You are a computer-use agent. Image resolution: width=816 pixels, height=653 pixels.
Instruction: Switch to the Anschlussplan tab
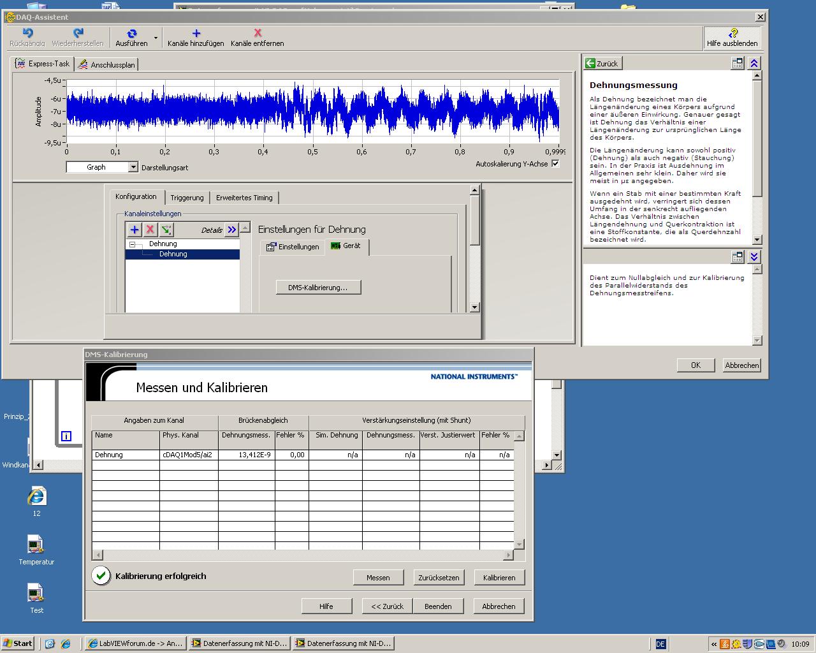coord(106,64)
